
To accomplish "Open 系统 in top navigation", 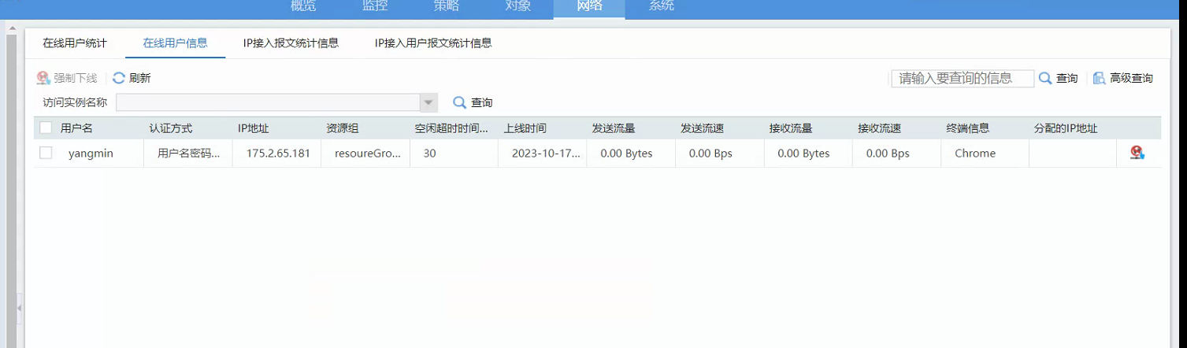I will pyautogui.click(x=661, y=6).
